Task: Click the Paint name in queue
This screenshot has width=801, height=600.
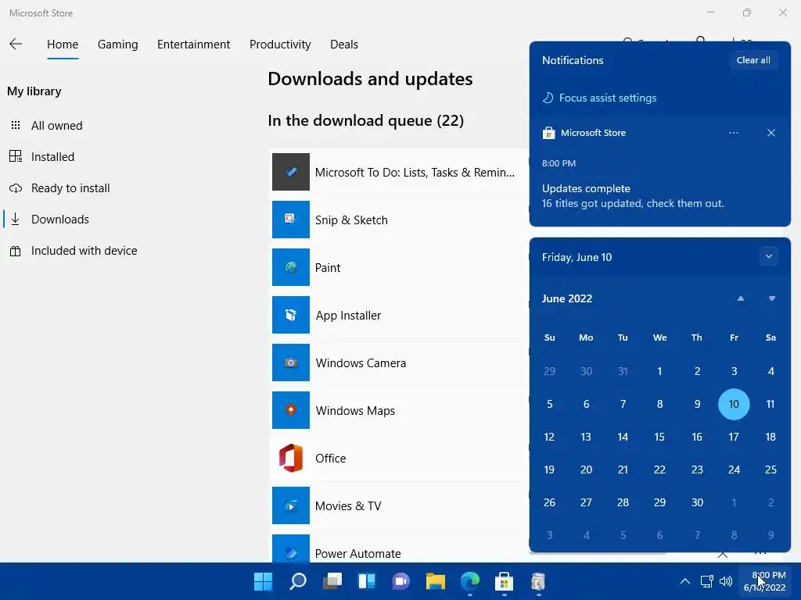Action: point(328,268)
